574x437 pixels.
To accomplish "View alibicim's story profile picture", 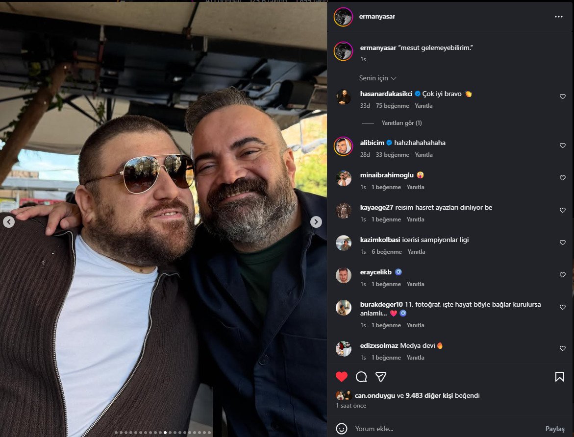I will click(344, 146).
